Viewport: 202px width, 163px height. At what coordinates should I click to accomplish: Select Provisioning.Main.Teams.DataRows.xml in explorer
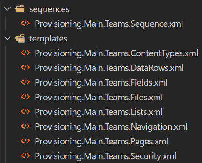(109, 68)
